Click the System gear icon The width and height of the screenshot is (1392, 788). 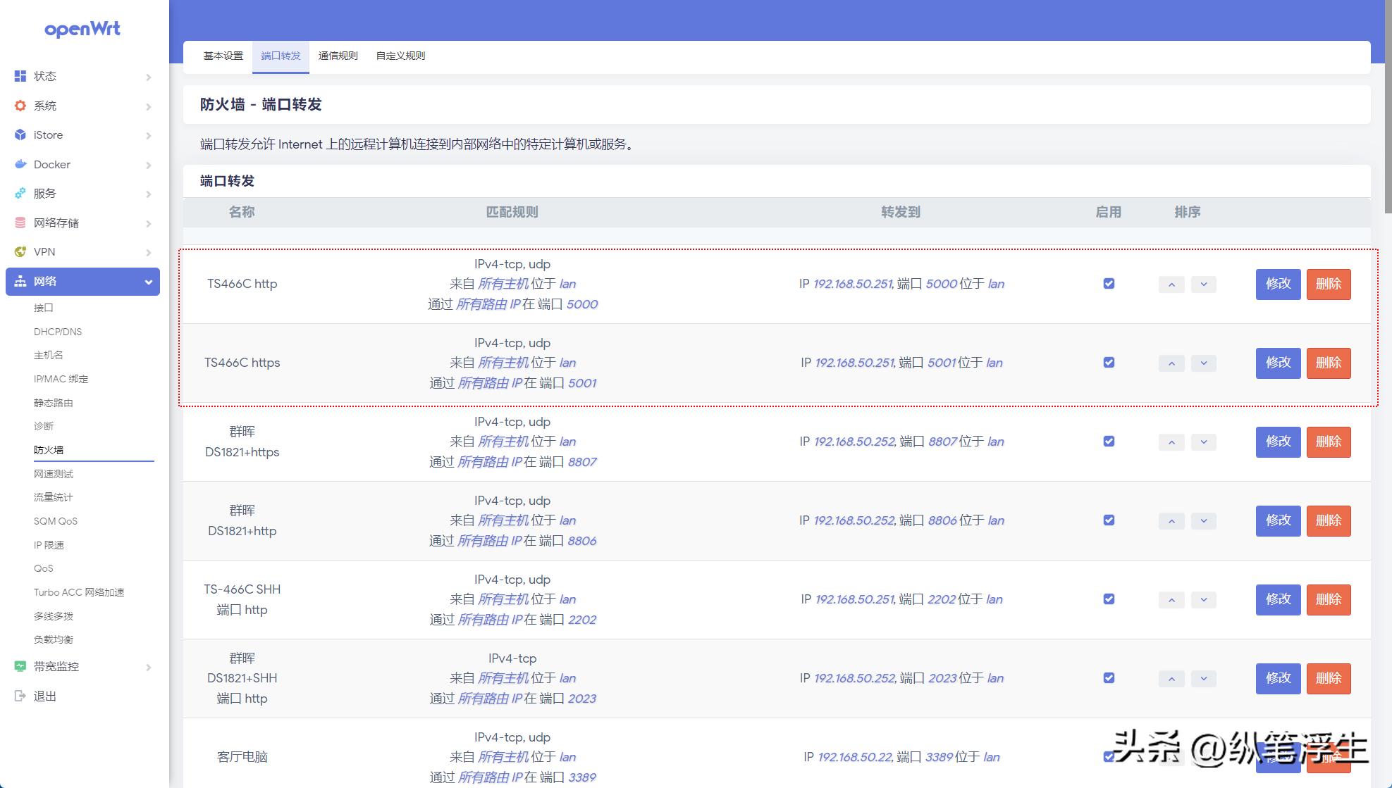point(20,106)
